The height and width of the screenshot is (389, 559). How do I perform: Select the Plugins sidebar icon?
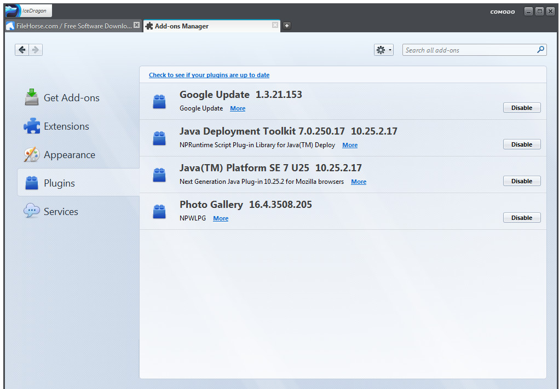pyautogui.click(x=31, y=183)
